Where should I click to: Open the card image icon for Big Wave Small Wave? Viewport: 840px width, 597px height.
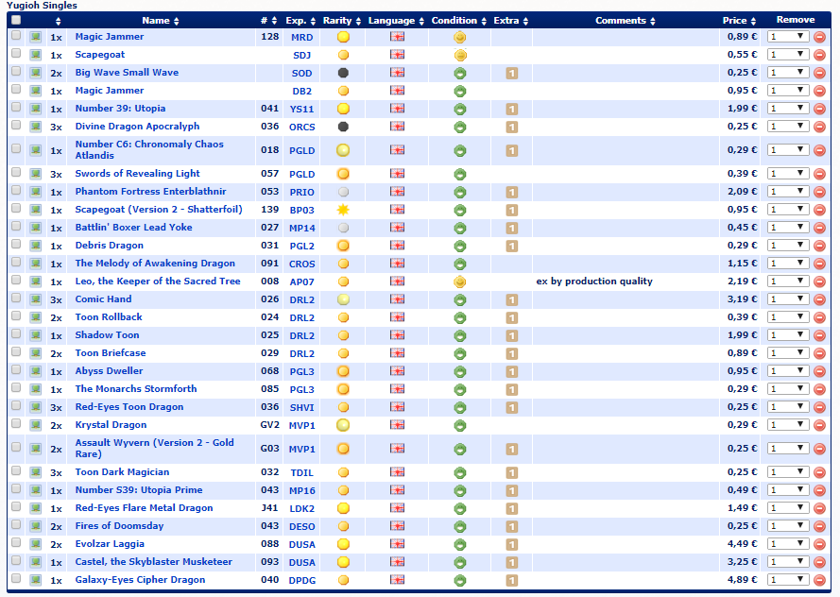click(35, 73)
